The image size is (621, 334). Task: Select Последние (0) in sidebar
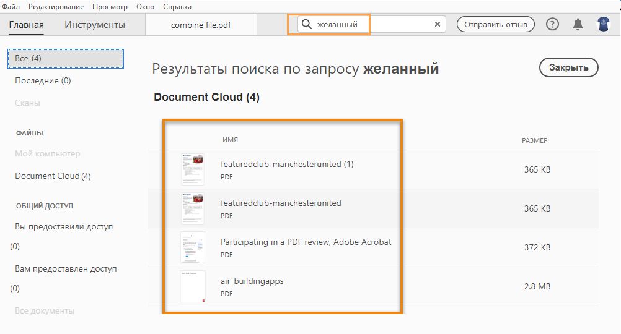tap(43, 80)
